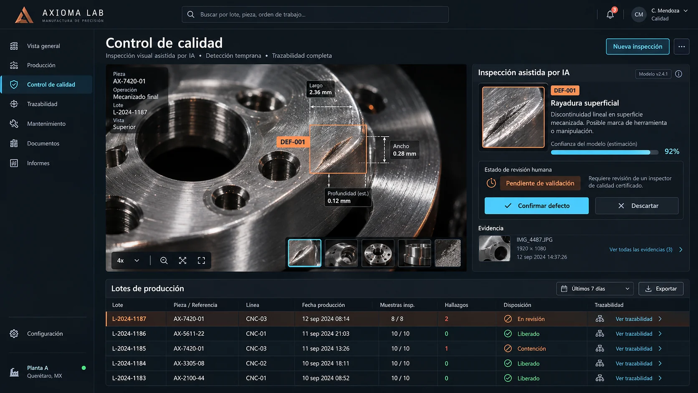The image size is (698, 393).
Task: Click the Documentos sidebar icon
Action: [x=14, y=143]
